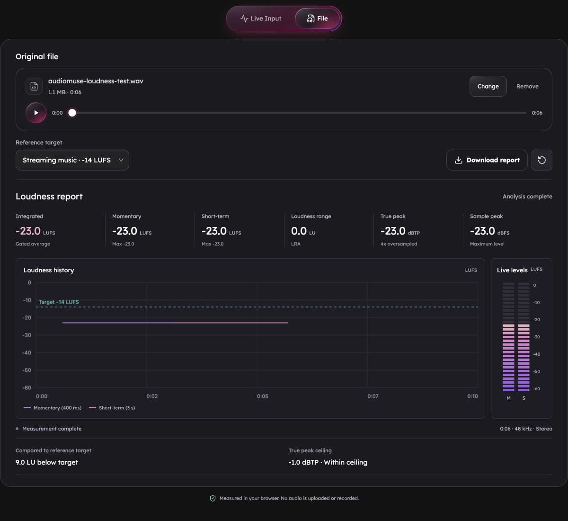This screenshot has width=568, height=521.
Task: Click the 'Maximum level' caption
Action: [487, 244]
